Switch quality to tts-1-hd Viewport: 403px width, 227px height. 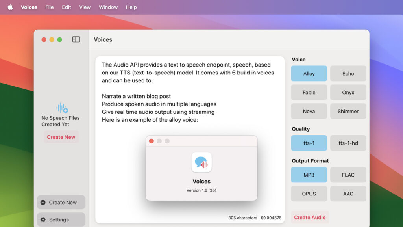[x=348, y=143]
